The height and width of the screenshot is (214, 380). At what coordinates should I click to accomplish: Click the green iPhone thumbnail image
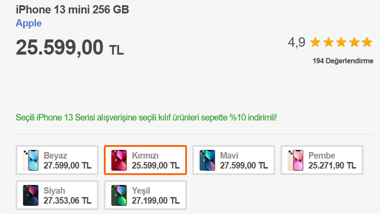click(x=119, y=195)
